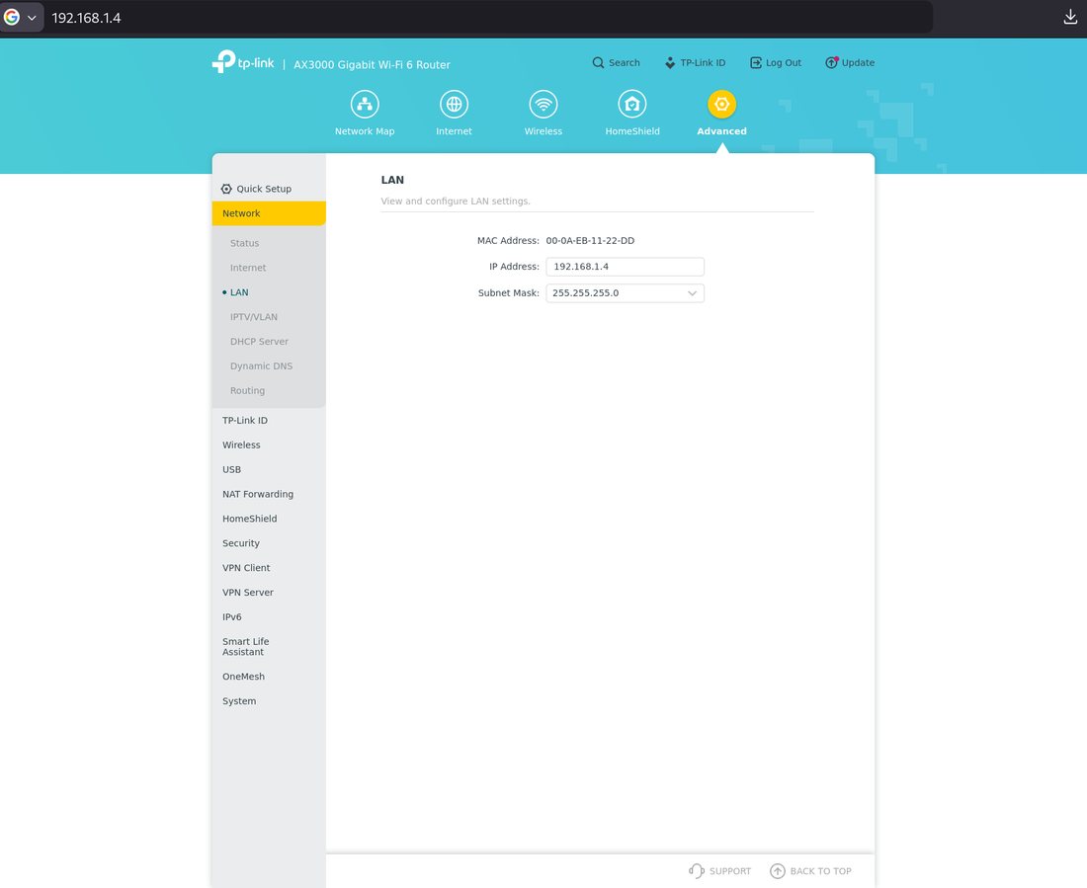The width and height of the screenshot is (1087, 888).
Task: Click the TP-Link ID icon
Action: [x=670, y=62]
